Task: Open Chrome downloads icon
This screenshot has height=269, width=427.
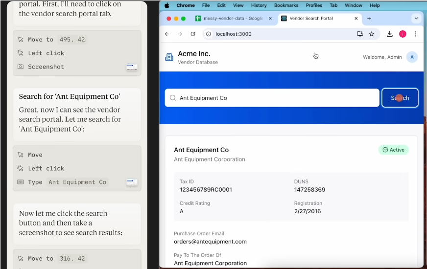Action: coord(390,34)
